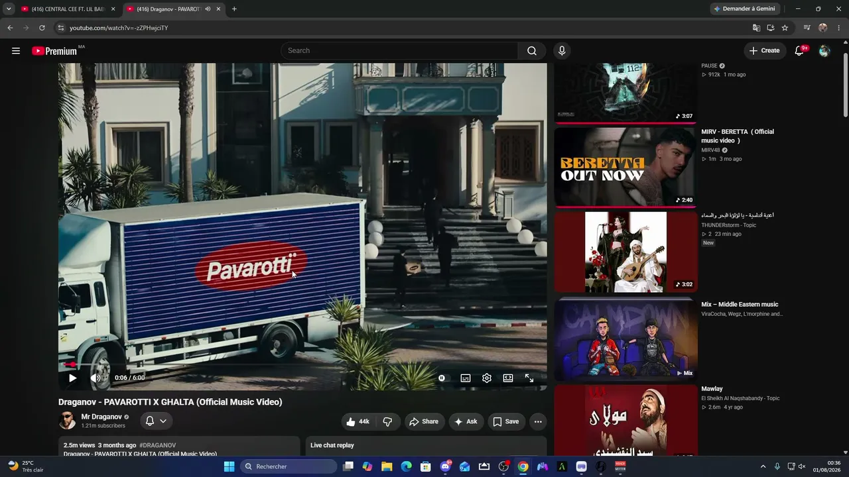Switch to CENTRAL CEE FT. LIL BABY tab
Viewport: 849px width, 477px height.
click(x=64, y=9)
